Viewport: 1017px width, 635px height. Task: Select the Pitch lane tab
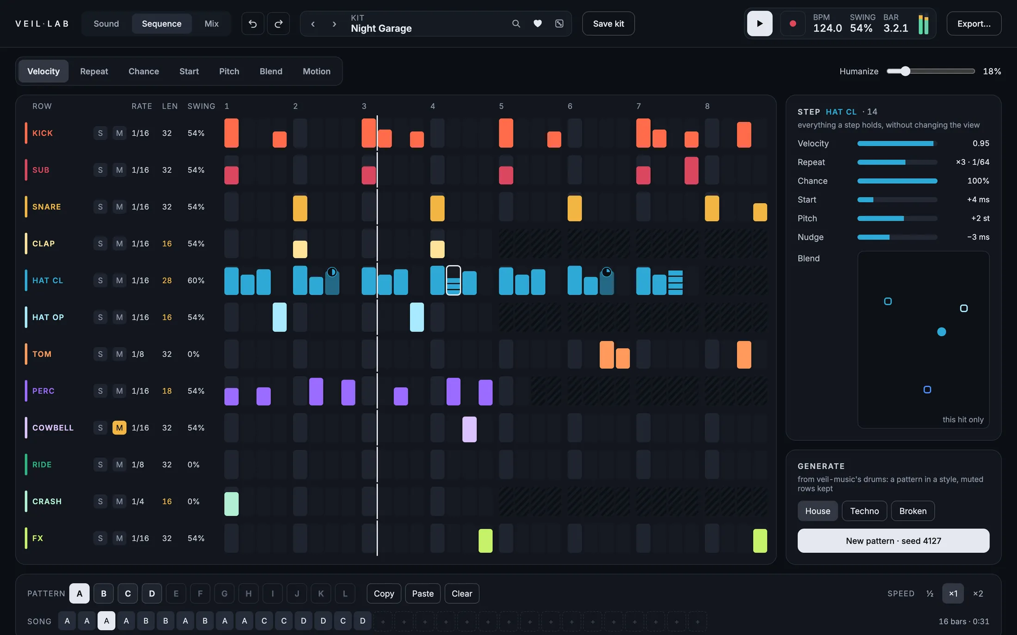coord(229,71)
